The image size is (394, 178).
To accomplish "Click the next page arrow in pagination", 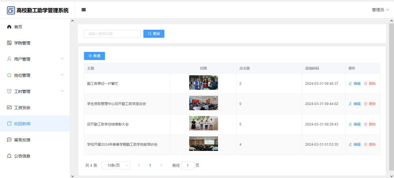I will click(x=161, y=165).
